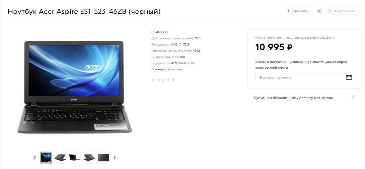The width and height of the screenshot is (365, 169).
Task: Click the envelope icon in email field
Action: 349,77
